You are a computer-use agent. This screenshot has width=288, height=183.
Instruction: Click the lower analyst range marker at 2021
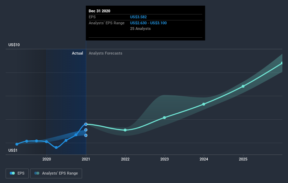86,135
